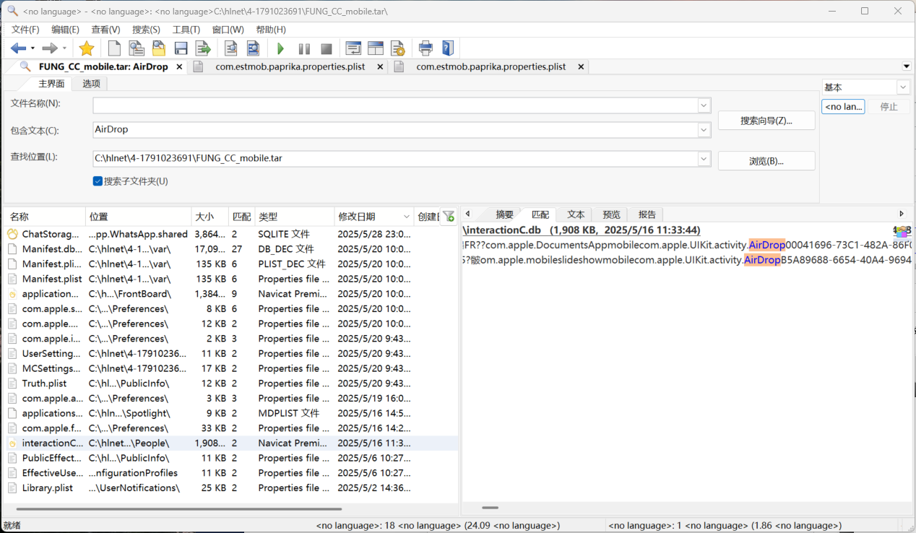
Task: Toggle the 搜索子文件夹(U) checkbox
Action: 98,181
